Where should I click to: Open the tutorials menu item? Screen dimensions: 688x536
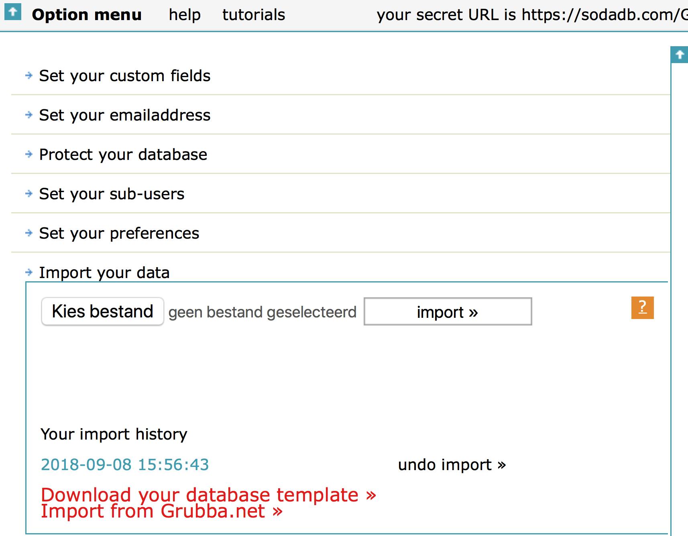pos(254,15)
